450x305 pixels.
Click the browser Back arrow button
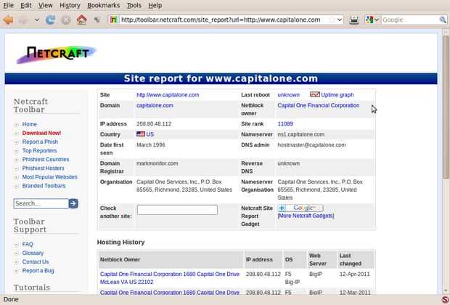(x=8, y=20)
